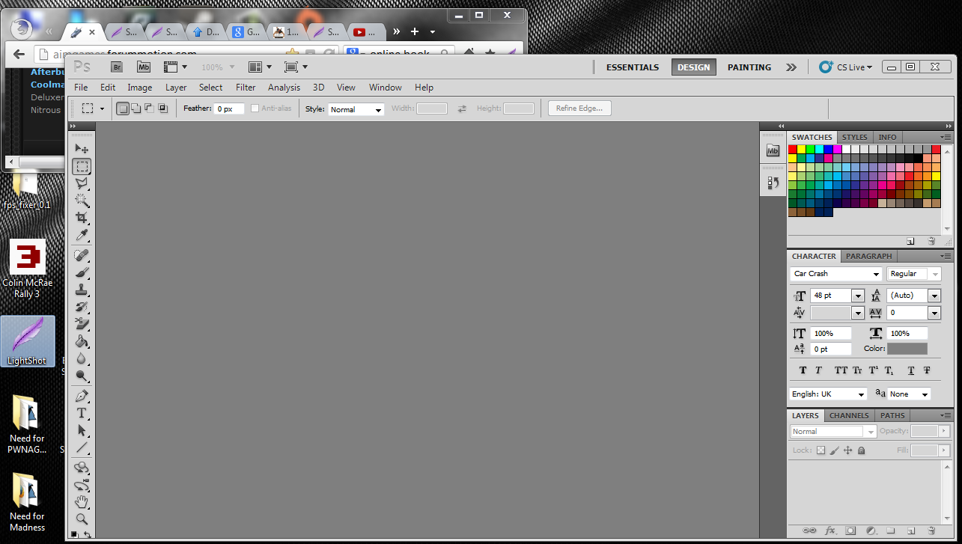Select the Move tool
Viewport: 962px width, 544px height.
tap(82, 149)
